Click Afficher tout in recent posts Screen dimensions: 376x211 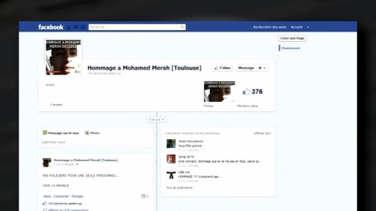(x=262, y=133)
